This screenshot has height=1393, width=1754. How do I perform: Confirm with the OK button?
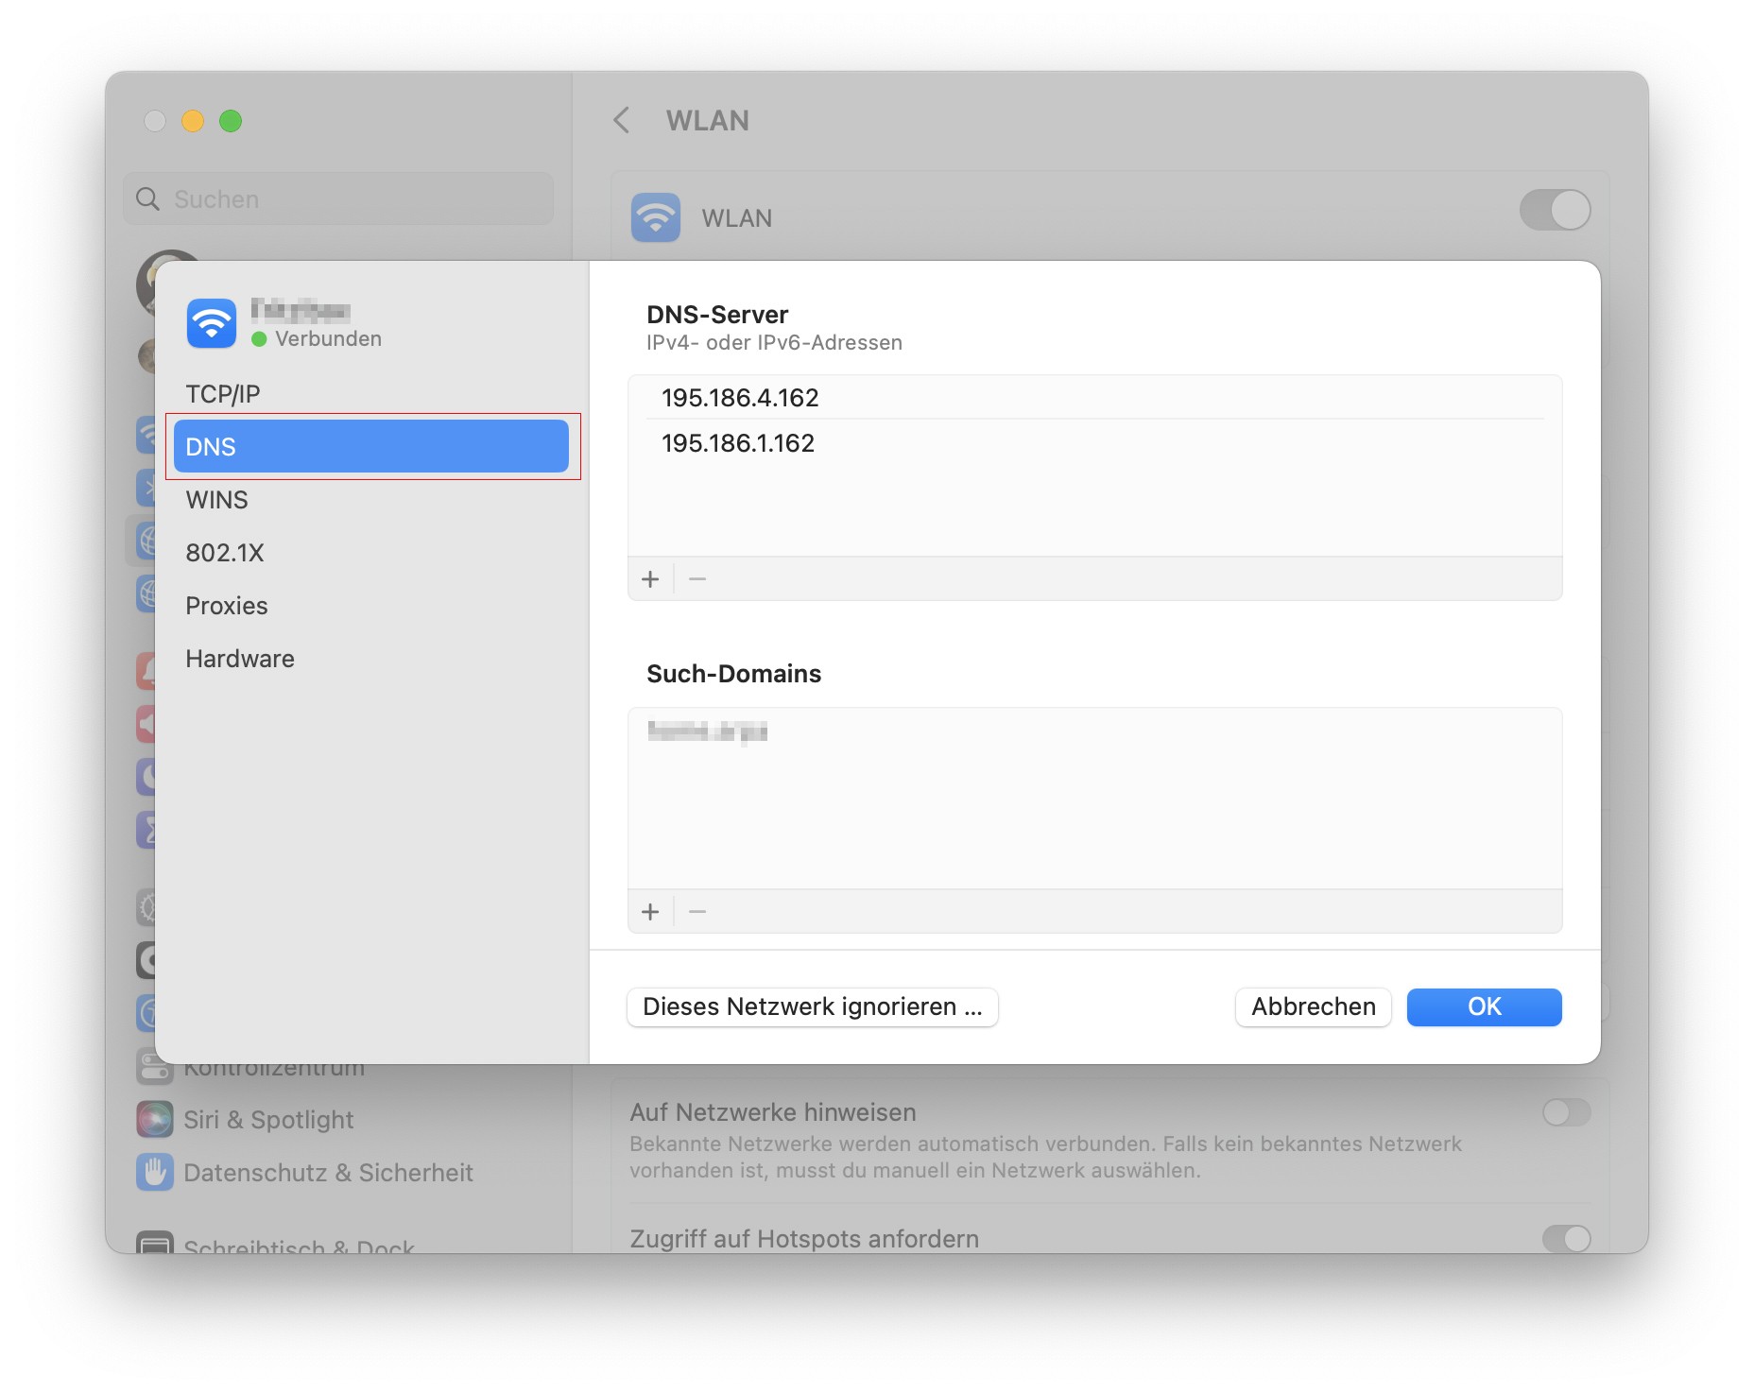tap(1484, 1006)
